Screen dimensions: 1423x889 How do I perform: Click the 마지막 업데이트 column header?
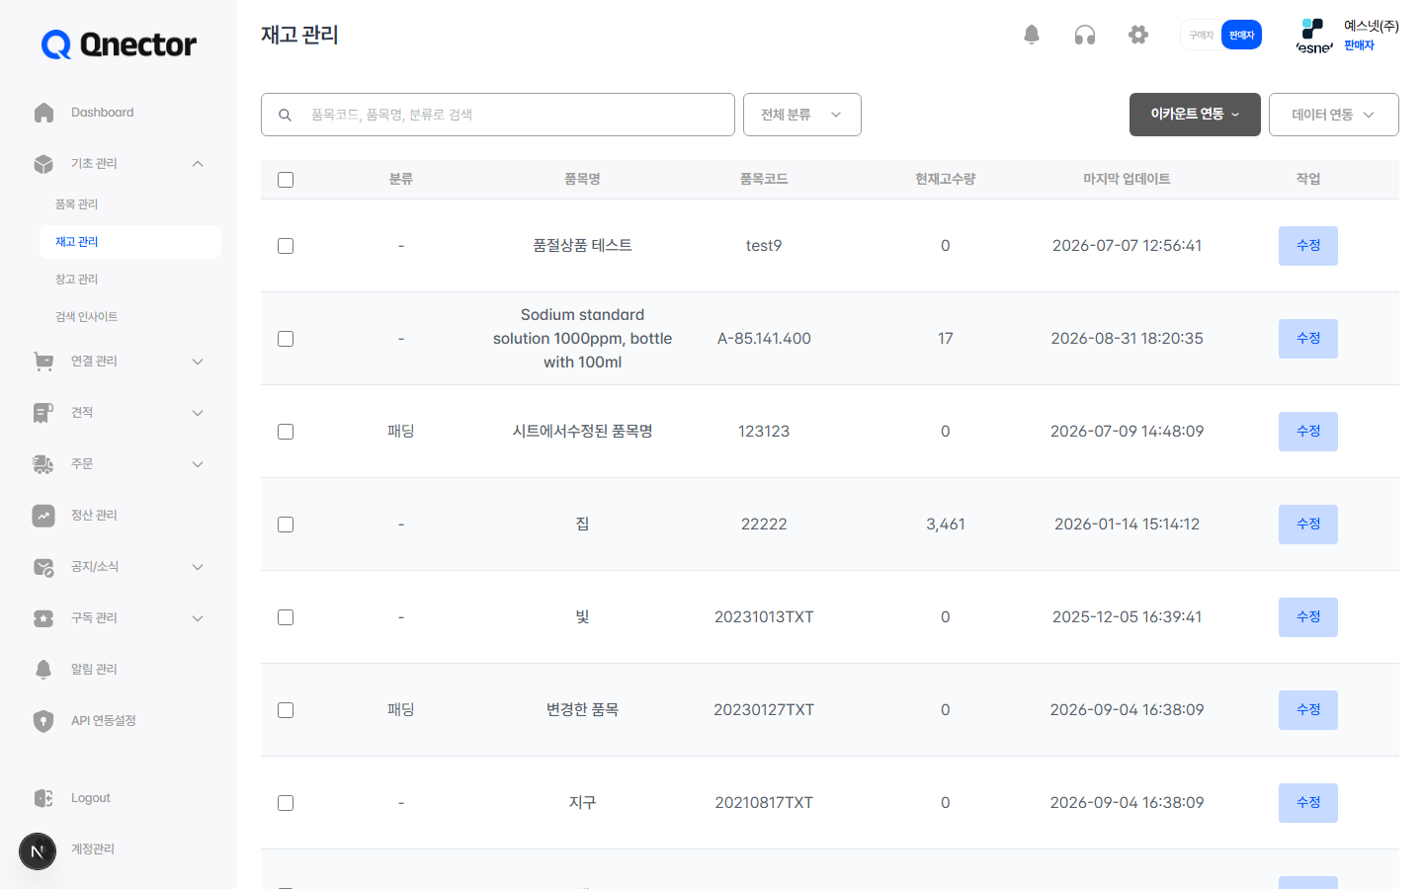point(1127,180)
